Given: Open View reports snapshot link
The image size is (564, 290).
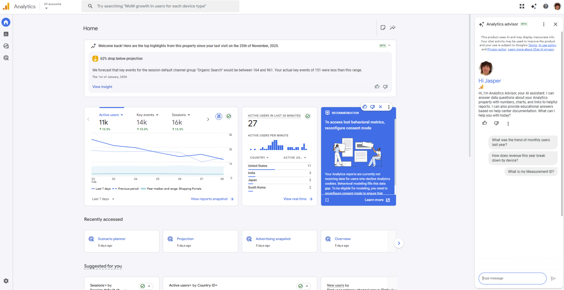Looking at the screenshot, I should pyautogui.click(x=212, y=199).
